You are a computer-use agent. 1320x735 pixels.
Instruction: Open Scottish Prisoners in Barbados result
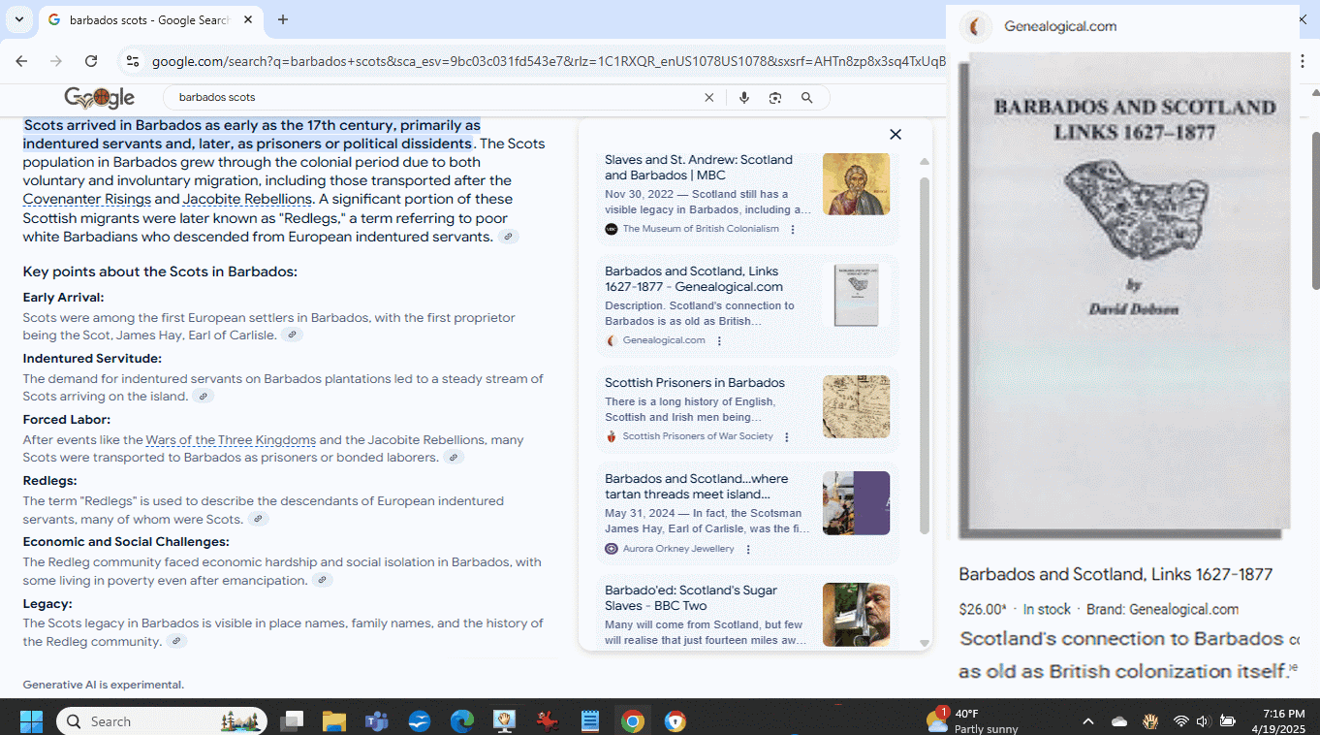[x=694, y=383]
